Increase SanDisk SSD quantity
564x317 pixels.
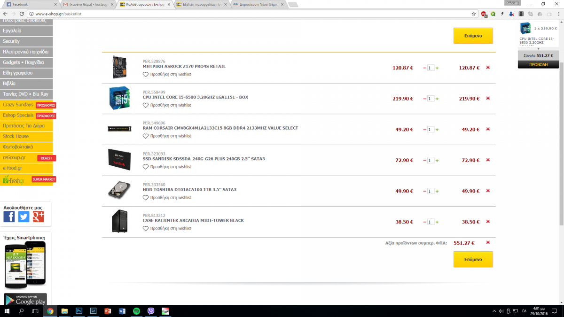coord(437,161)
